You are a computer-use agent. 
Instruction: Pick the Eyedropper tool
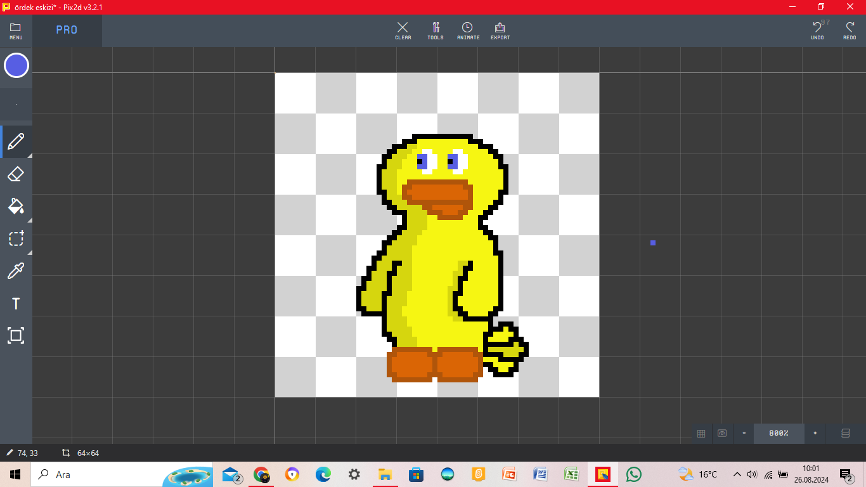[16, 271]
